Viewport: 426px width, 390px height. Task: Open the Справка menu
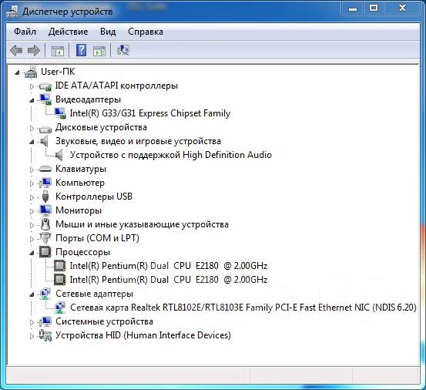(146, 32)
